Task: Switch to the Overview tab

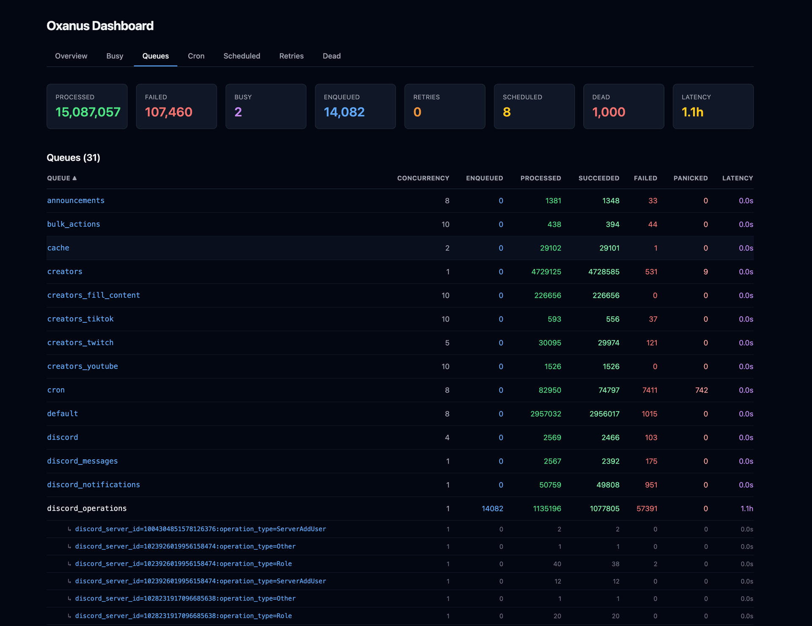Action: [x=71, y=56]
